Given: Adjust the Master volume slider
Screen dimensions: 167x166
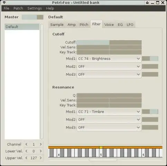Looking at the screenshot, I should [33, 17].
